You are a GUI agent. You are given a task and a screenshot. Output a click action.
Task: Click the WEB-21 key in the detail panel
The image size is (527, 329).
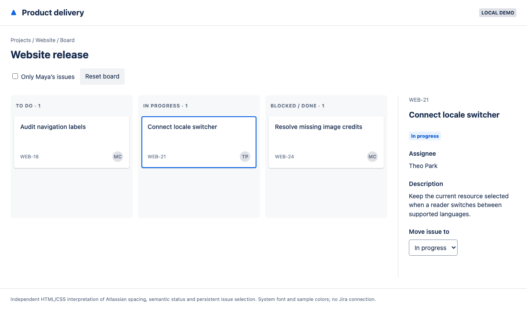click(419, 100)
